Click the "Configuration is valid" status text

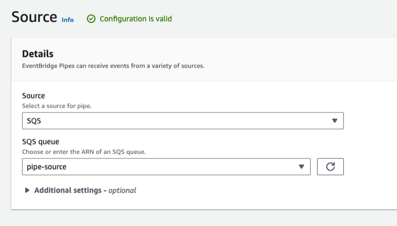[136, 19]
